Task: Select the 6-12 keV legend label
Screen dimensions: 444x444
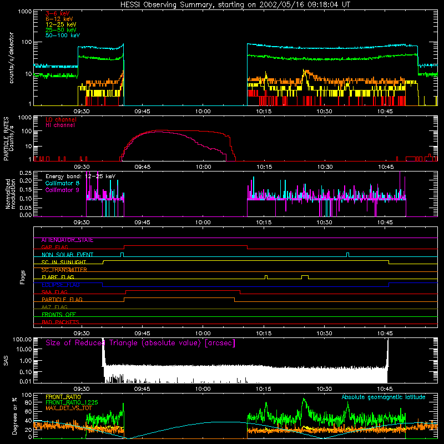Action: [59, 19]
